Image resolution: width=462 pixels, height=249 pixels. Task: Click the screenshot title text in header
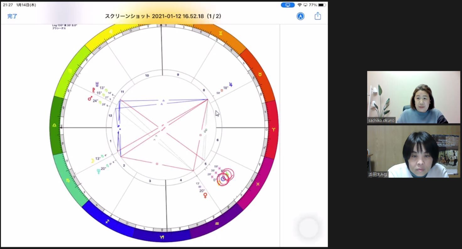click(x=163, y=16)
